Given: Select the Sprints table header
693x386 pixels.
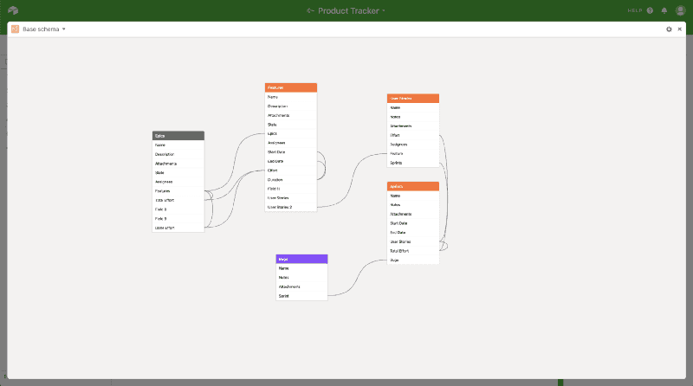Looking at the screenshot, I should pyautogui.click(x=412, y=186).
